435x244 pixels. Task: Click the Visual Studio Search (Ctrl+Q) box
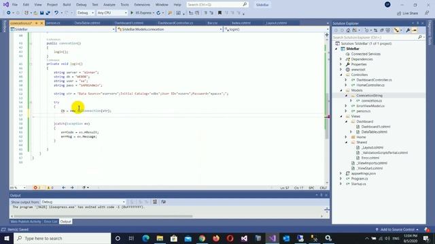(x=217, y=5)
